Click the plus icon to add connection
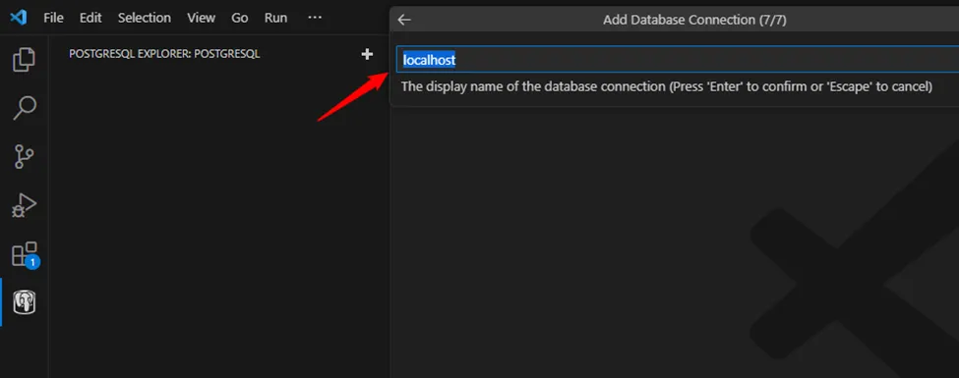 click(367, 54)
